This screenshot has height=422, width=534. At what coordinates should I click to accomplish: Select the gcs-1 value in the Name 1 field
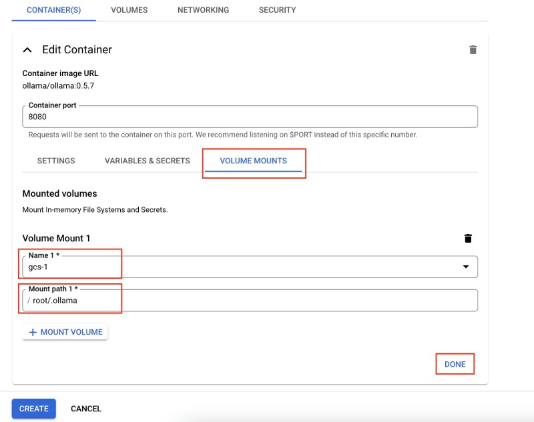coord(39,267)
